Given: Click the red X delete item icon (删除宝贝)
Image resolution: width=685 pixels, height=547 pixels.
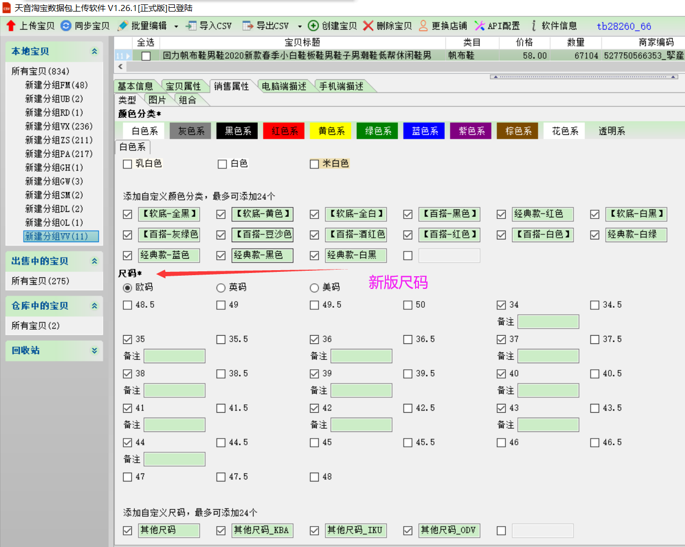Looking at the screenshot, I should pos(368,26).
